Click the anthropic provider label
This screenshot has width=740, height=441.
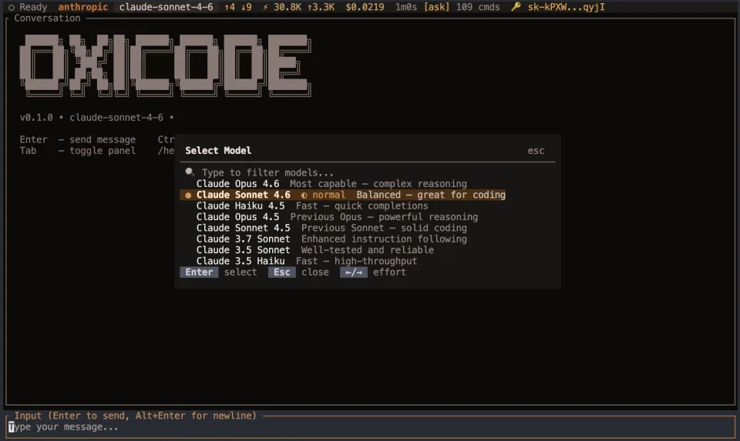(x=83, y=7)
